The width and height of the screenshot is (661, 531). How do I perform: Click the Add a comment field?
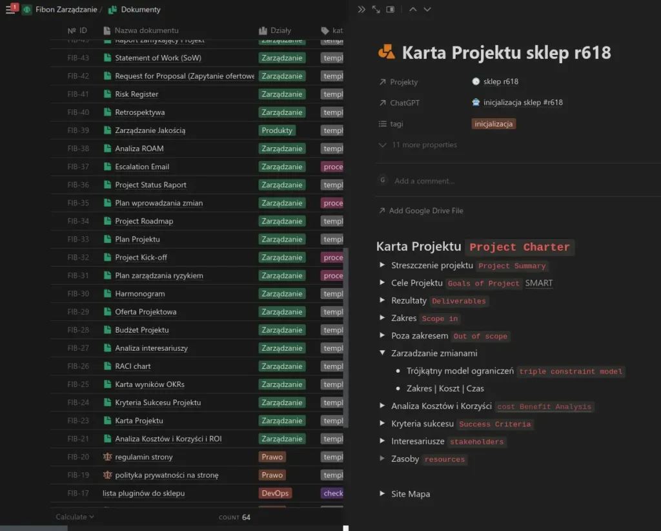[x=423, y=181]
